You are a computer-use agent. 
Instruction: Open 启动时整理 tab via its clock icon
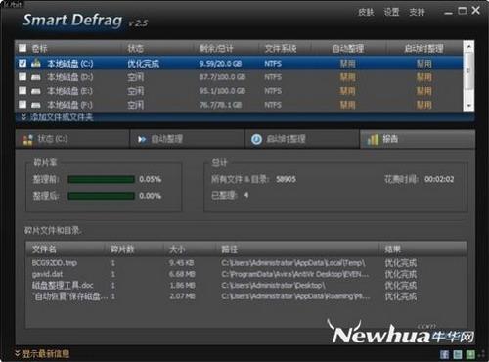[x=256, y=139]
